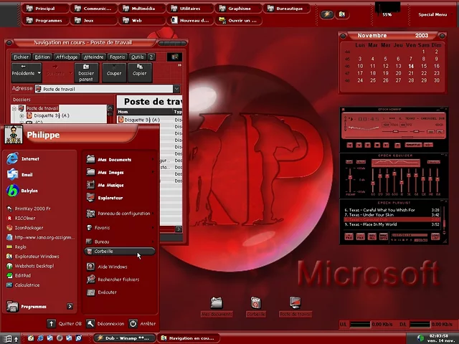Screen dimensions: 459x344
Task: Open Mes documents desktop icon
Action: (x=217, y=304)
